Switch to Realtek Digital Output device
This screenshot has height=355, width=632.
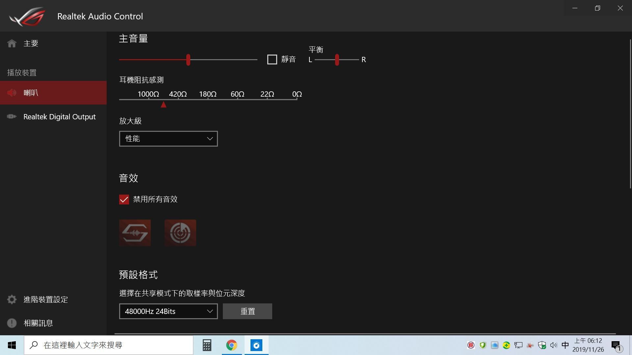point(60,116)
